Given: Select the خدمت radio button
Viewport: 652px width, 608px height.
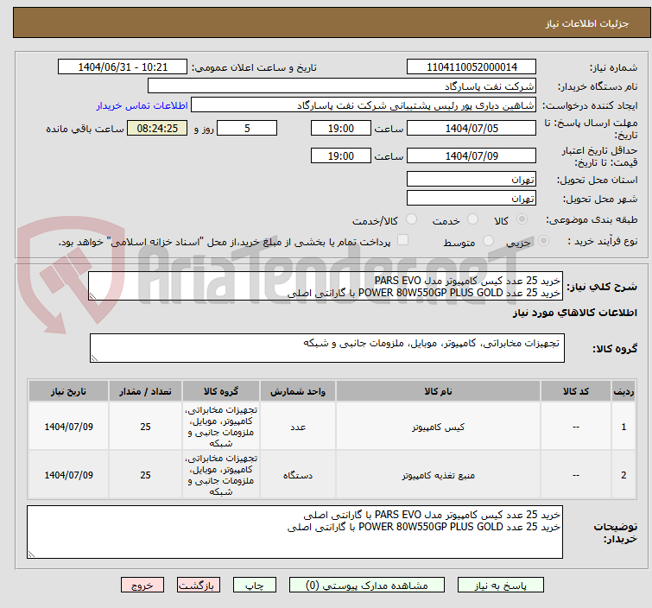Looking at the screenshot, I should coord(472,219).
